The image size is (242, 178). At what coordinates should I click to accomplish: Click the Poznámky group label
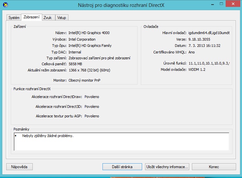click(21, 129)
